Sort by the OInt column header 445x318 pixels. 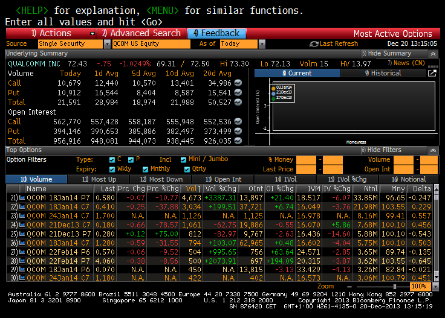coord(252,189)
